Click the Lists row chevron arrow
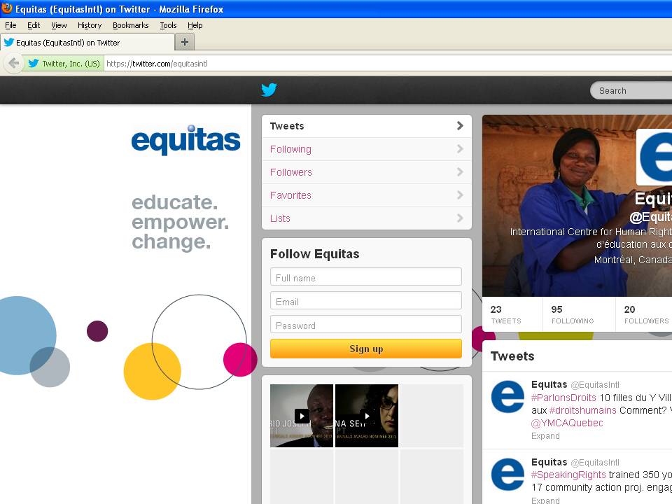672x504 pixels. tap(460, 218)
